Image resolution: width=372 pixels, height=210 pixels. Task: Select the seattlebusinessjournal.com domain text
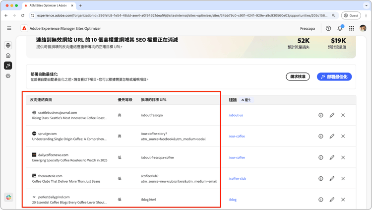(x=58, y=113)
